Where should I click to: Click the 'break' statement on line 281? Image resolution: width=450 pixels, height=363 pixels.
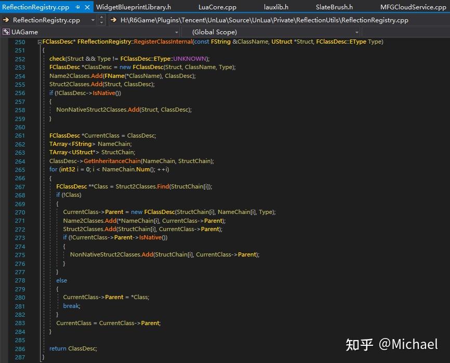click(71, 306)
